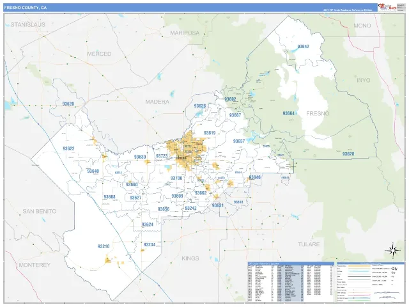The image size is (409, 307).
Task: Click ZIP code label 93656
Action: 164,209
